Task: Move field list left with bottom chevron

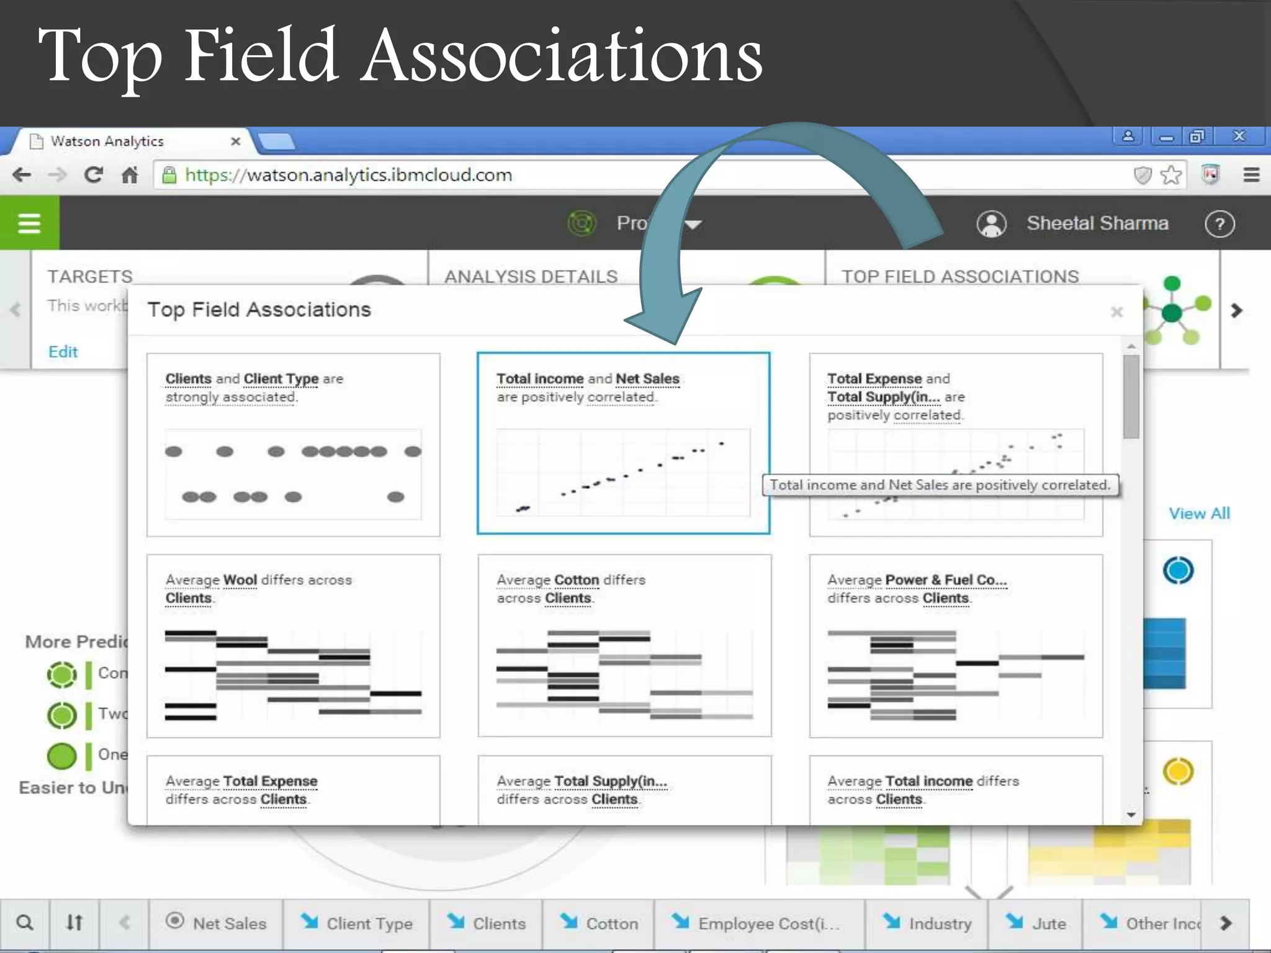Action: click(124, 923)
